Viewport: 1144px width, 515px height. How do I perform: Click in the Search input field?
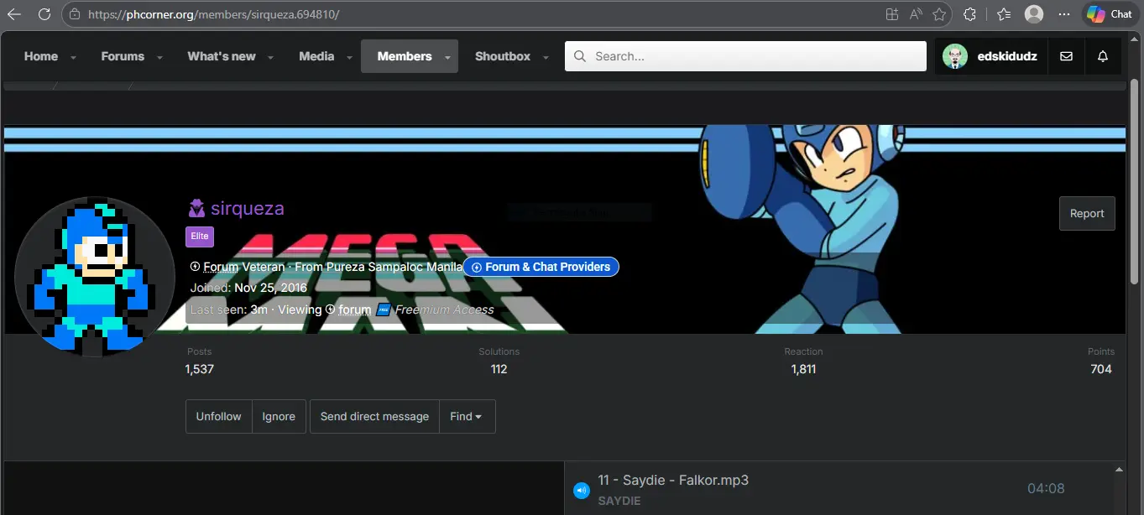(x=745, y=56)
